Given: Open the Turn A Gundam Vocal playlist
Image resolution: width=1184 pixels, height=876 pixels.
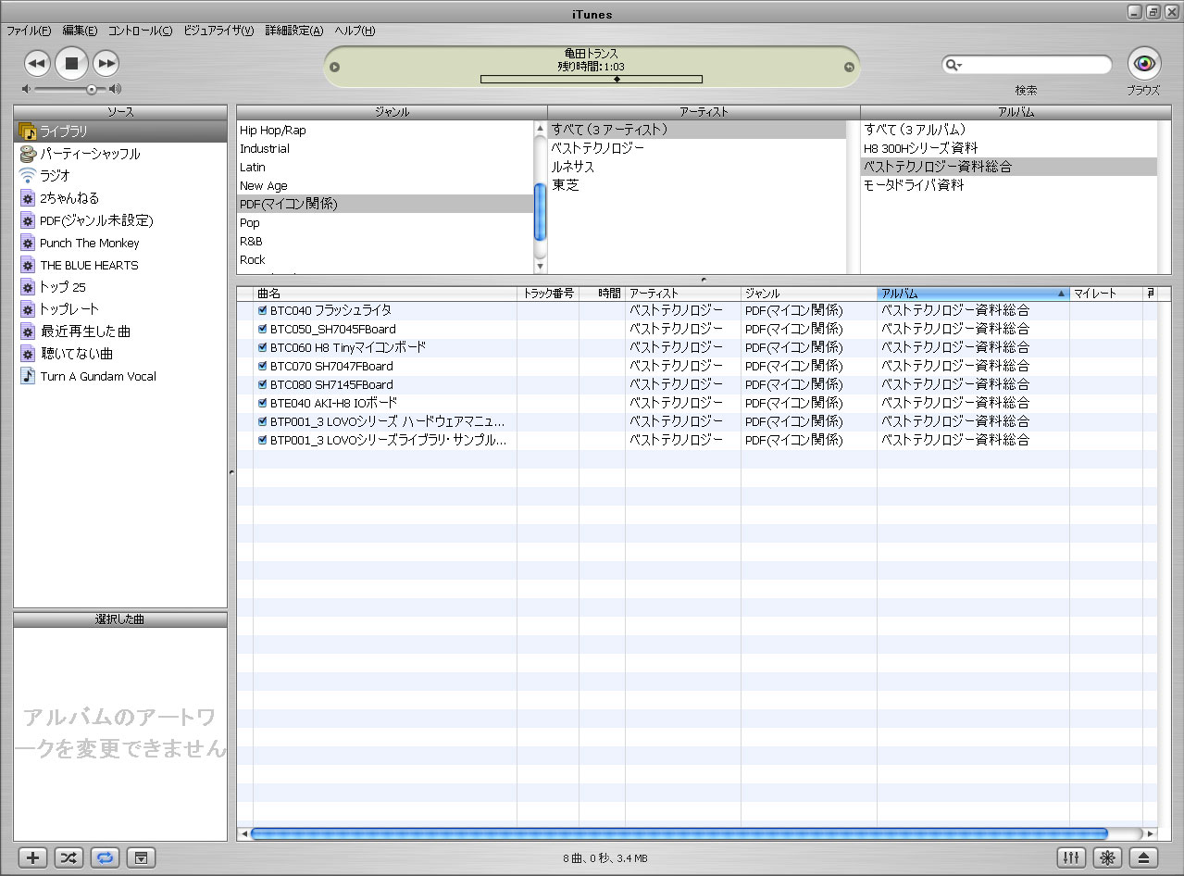Looking at the screenshot, I should pyautogui.click(x=120, y=376).
